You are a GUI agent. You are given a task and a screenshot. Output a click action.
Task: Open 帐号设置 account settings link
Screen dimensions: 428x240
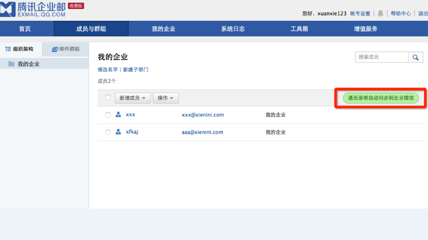pyautogui.click(x=360, y=13)
